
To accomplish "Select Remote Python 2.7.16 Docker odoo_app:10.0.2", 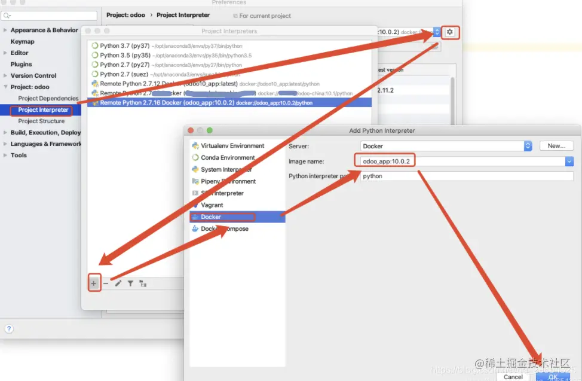I will [229, 103].
